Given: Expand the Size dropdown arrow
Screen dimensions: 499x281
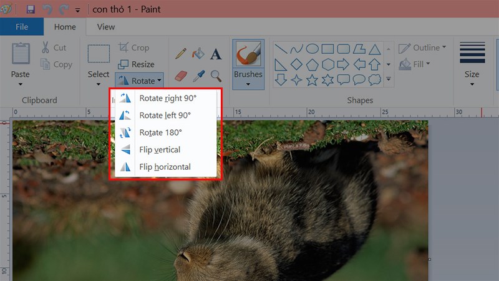Looking at the screenshot, I should pyautogui.click(x=472, y=84).
